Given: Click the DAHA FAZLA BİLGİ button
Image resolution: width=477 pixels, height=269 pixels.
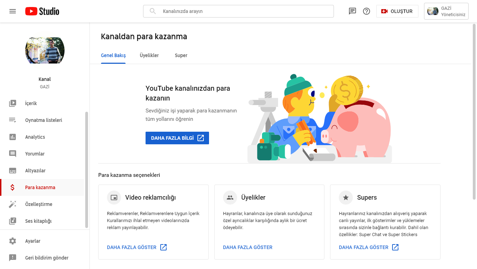Looking at the screenshot, I should pos(177,138).
